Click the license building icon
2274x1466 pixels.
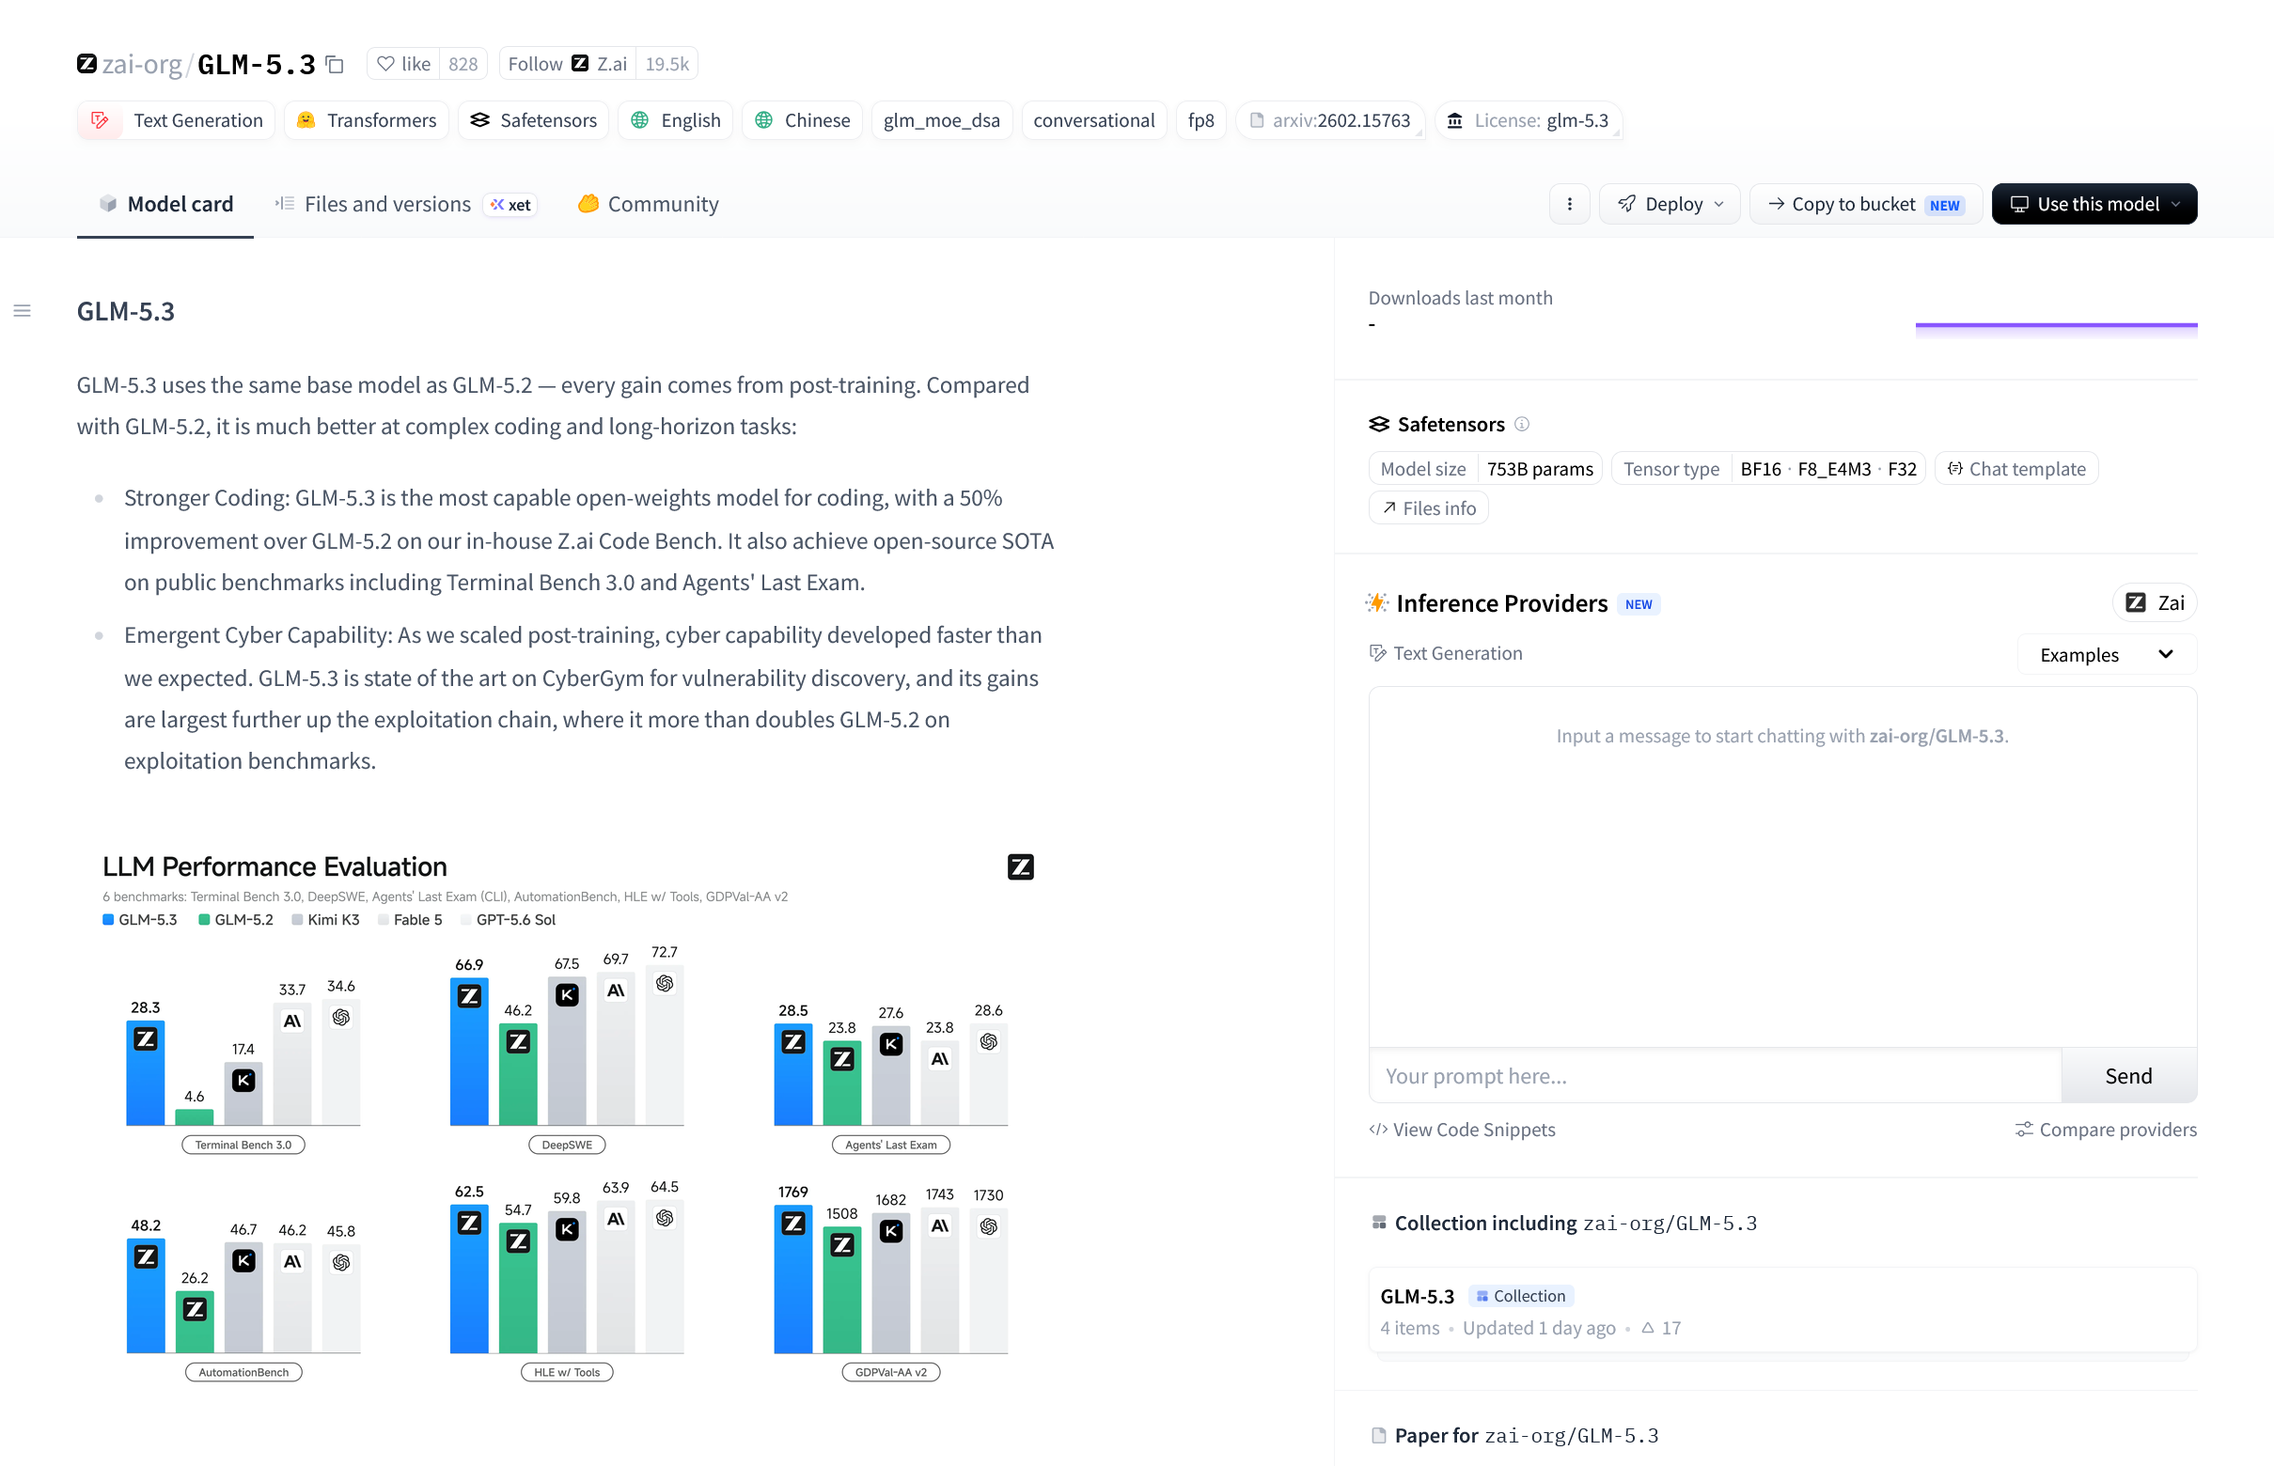click(1455, 120)
